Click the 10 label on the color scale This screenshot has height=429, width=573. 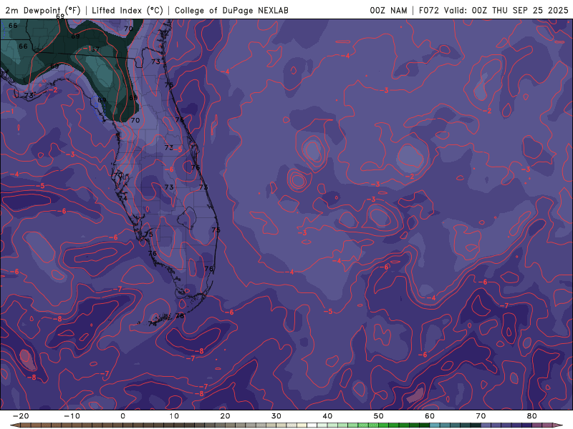pyautogui.click(x=174, y=416)
